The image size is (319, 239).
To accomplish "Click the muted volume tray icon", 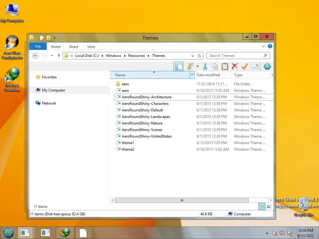I will point(275,233).
